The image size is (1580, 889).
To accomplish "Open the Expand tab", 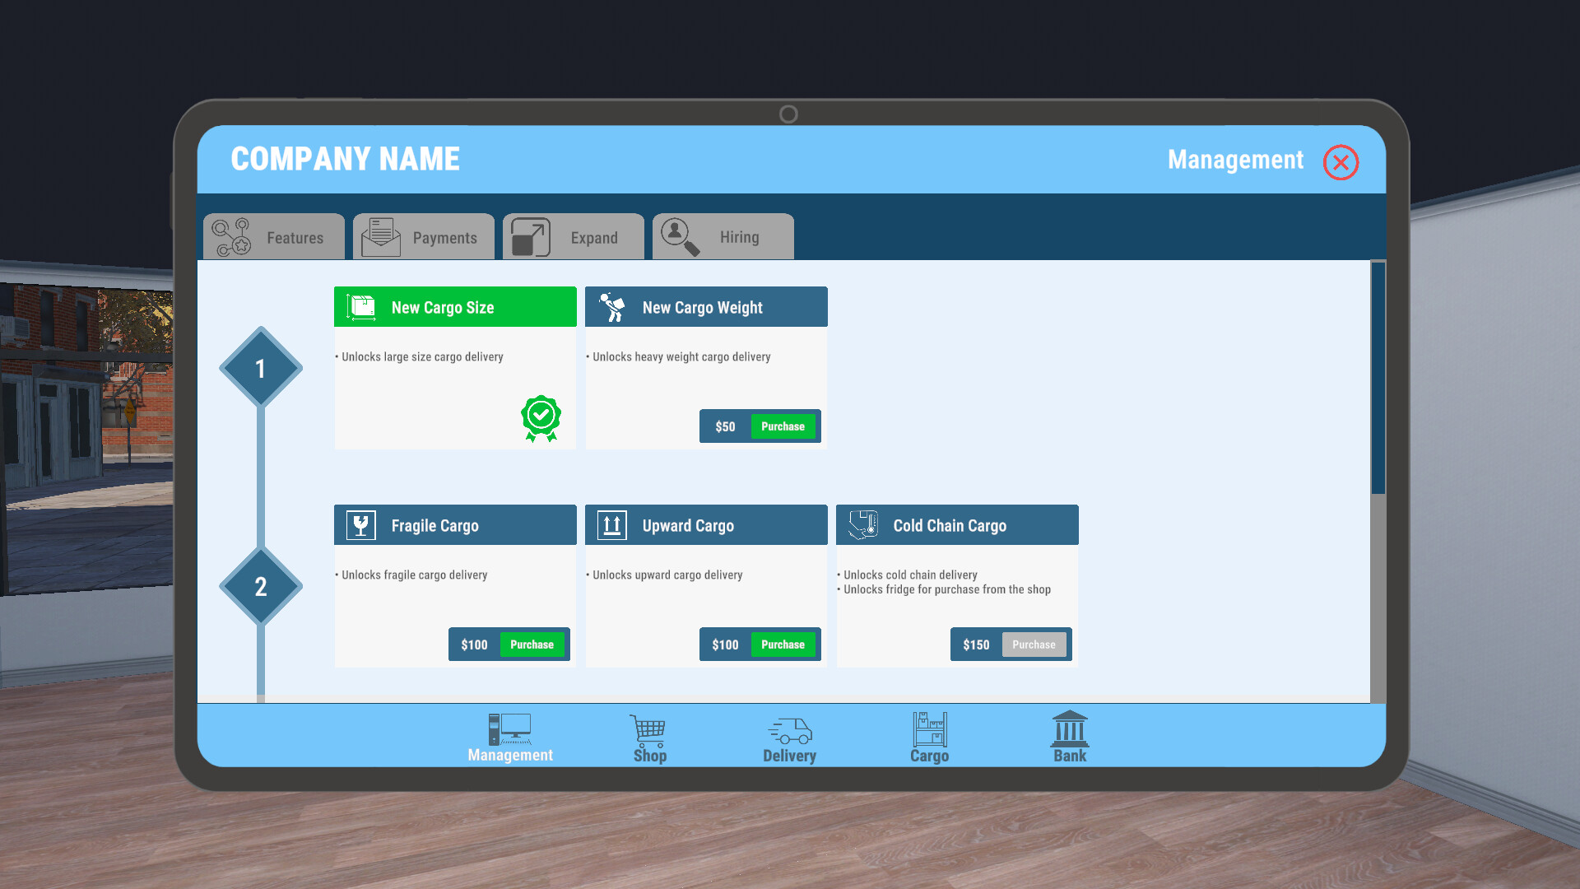I will click(574, 237).
